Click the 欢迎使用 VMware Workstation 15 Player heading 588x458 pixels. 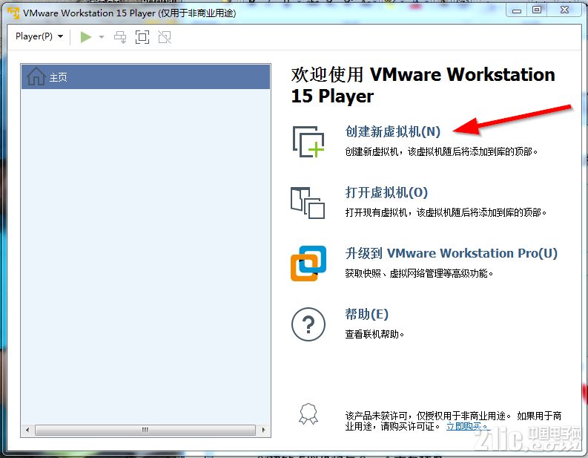[423, 85]
